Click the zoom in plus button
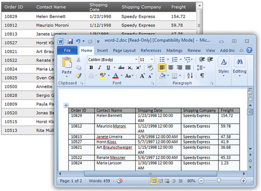 [x=243, y=181]
